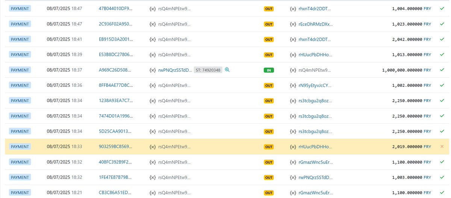The width and height of the screenshot is (451, 198).
Task: Click the green IN direction badge
Action: 269,70
